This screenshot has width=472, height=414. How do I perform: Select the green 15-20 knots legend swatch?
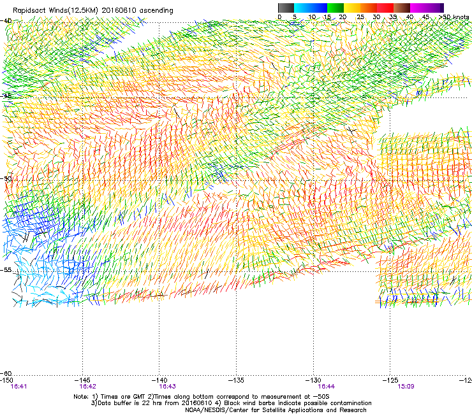click(x=336, y=8)
